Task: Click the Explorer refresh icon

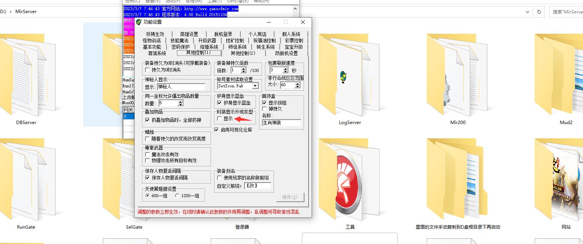Action: [x=539, y=12]
